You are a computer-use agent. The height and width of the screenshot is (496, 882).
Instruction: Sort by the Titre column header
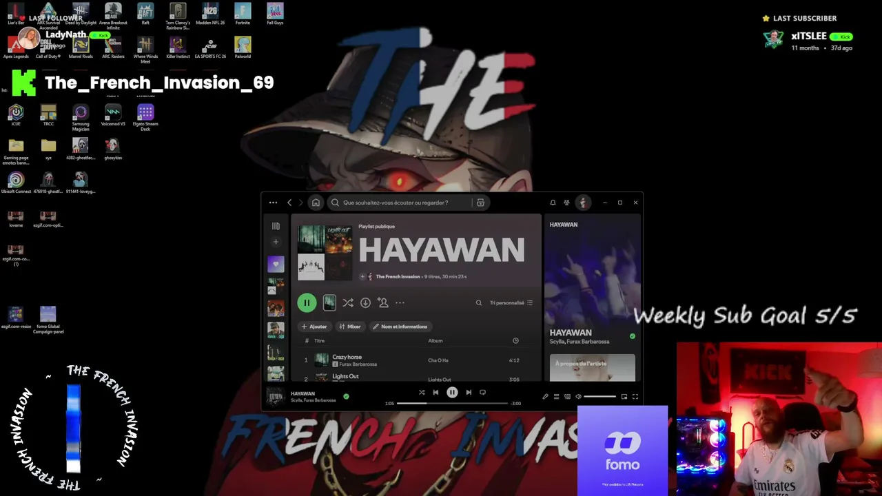coord(319,340)
